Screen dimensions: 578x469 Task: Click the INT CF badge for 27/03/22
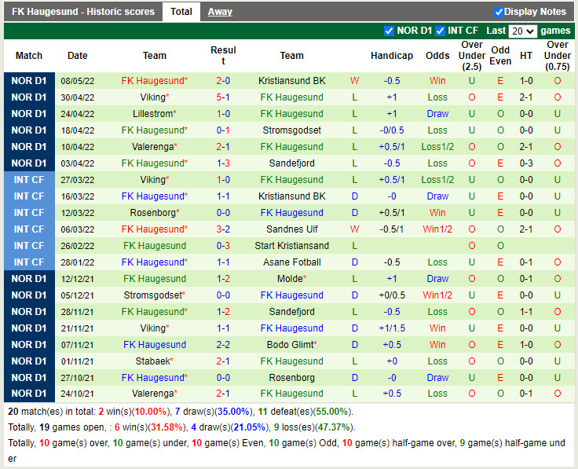coord(29,180)
